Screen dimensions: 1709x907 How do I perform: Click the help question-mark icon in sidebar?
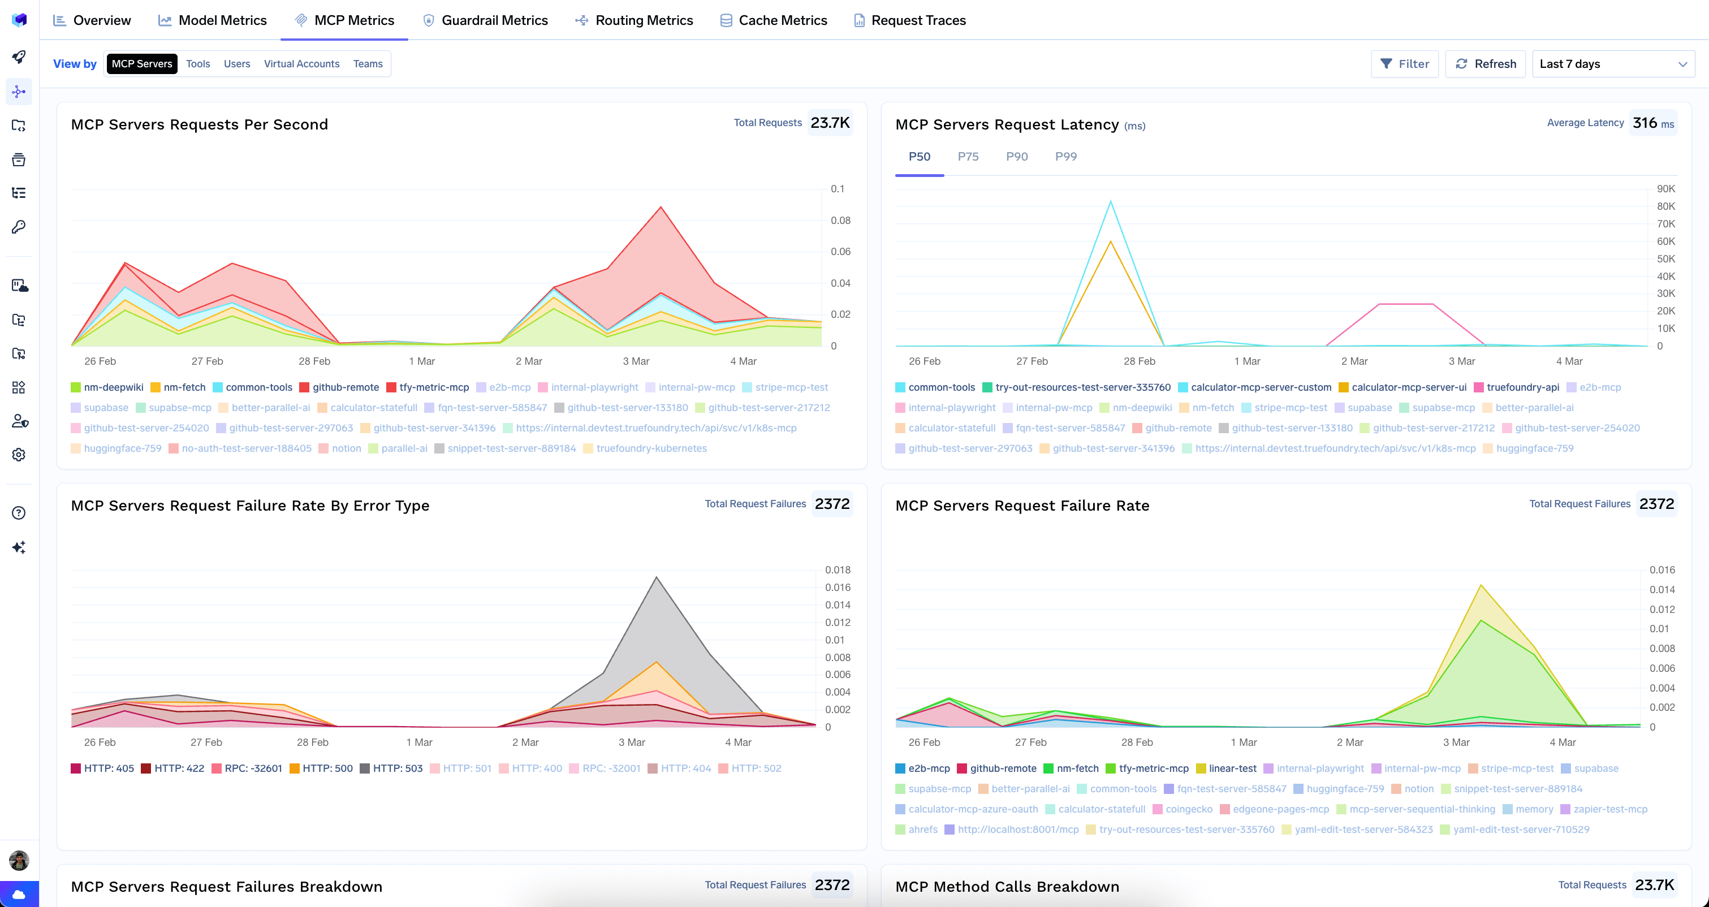pos(19,512)
